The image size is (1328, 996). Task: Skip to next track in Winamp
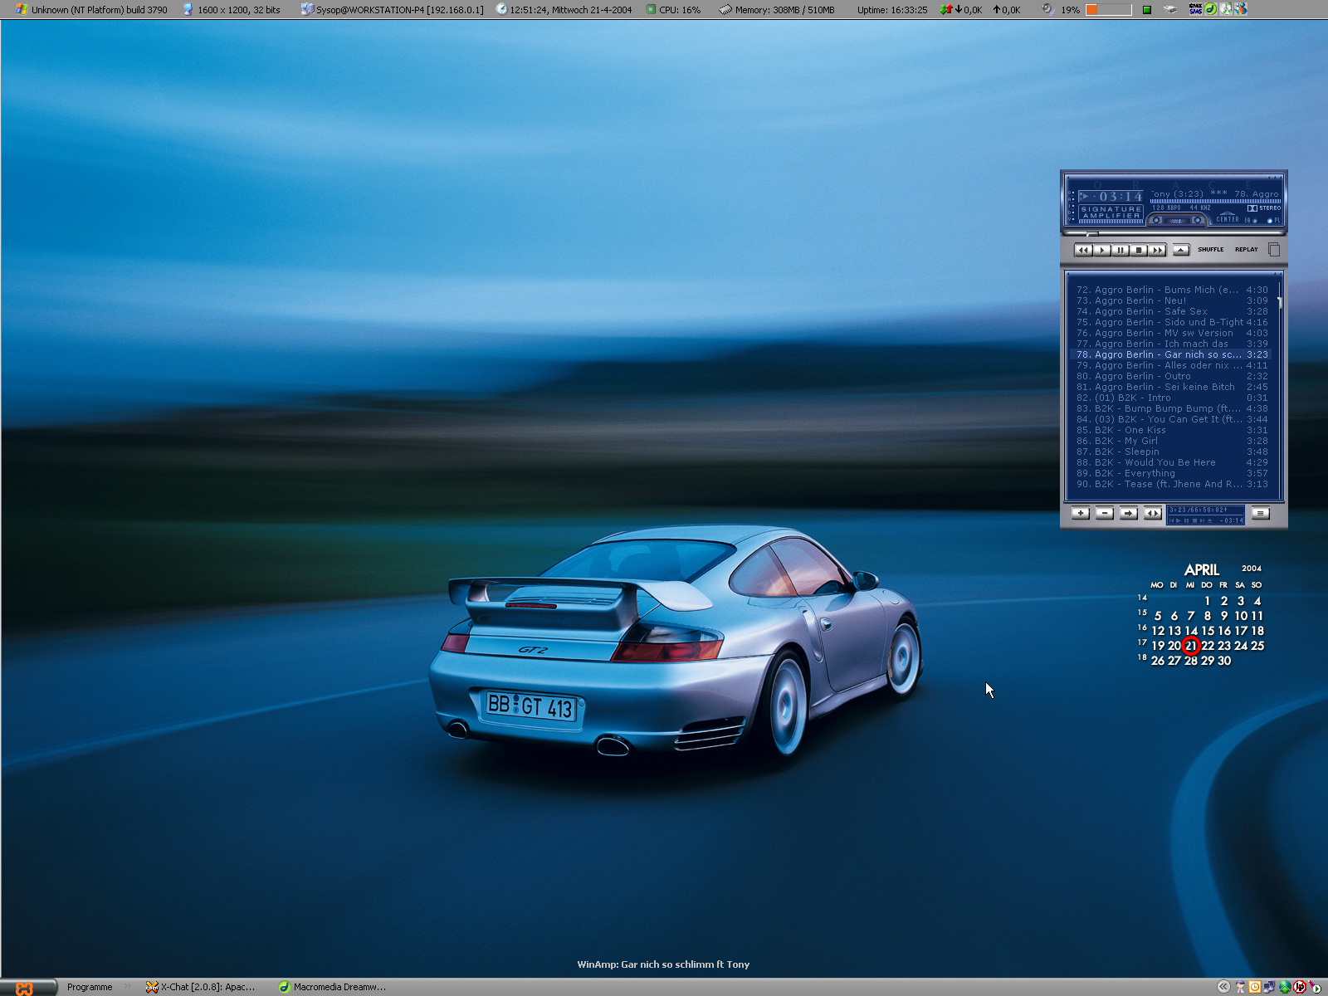pos(1158,250)
